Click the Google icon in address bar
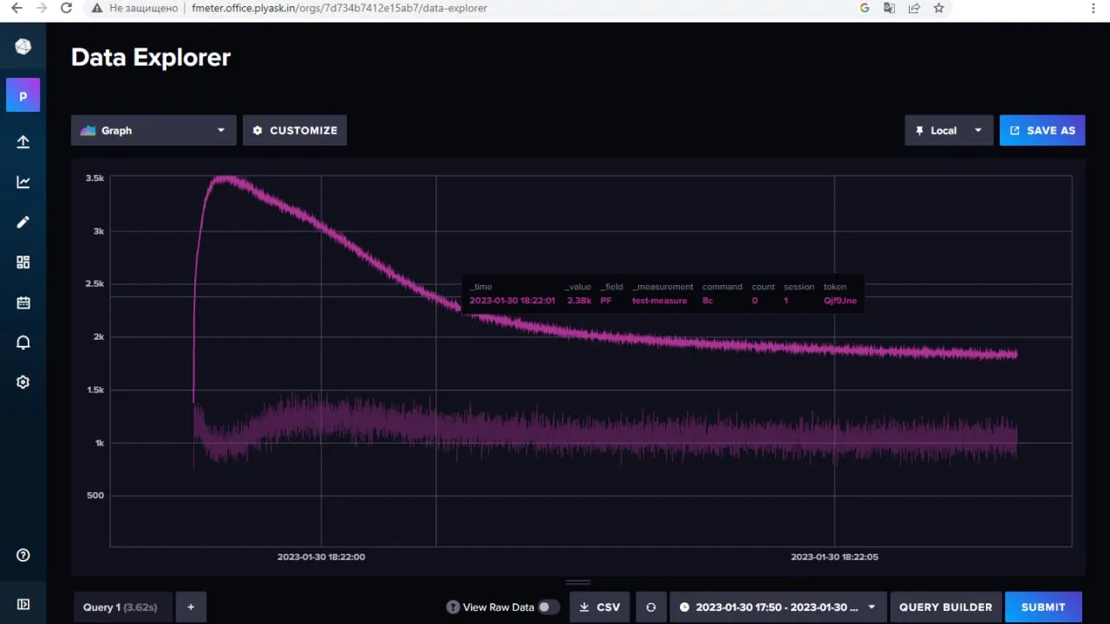The height and width of the screenshot is (624, 1110). tap(865, 8)
